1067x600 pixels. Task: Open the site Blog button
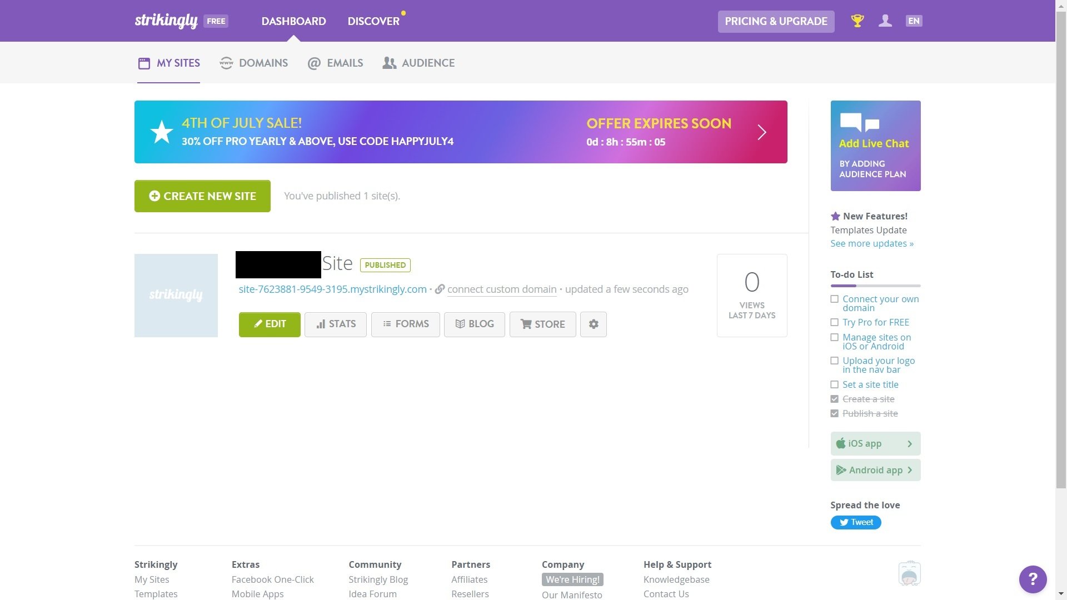coord(475,324)
